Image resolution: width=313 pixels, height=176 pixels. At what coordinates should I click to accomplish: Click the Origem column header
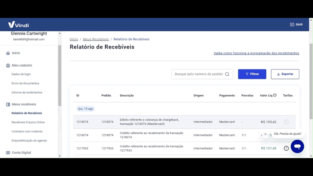click(x=198, y=96)
